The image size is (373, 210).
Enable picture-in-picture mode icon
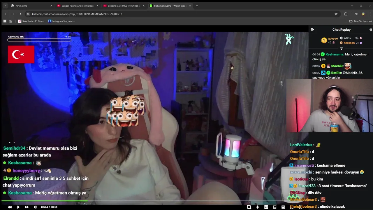[x=275, y=207]
